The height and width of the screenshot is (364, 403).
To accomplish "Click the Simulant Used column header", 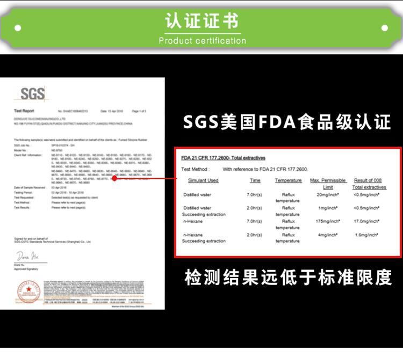I will click(x=203, y=180).
